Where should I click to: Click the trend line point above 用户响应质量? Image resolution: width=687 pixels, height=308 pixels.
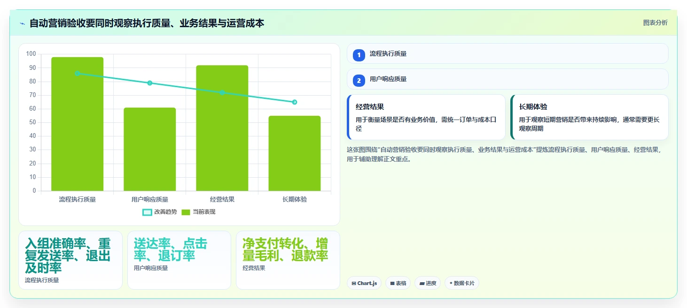150,83
